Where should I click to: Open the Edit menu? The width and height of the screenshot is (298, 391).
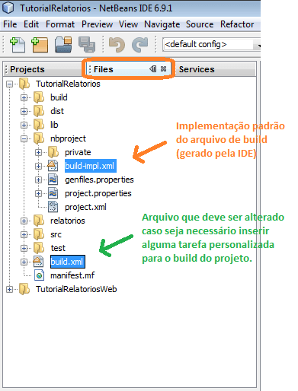31,24
